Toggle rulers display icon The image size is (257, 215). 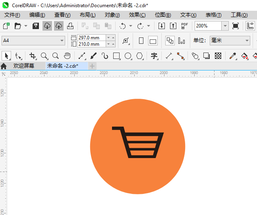(x=250, y=26)
